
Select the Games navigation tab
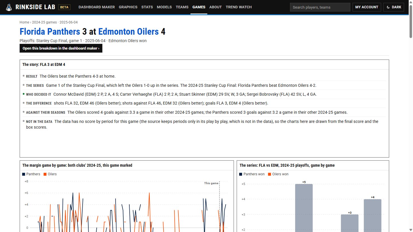(x=199, y=7)
